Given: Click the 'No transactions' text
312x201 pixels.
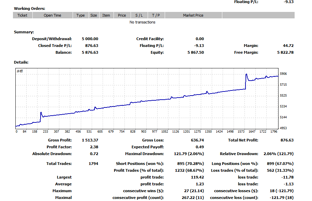Looking at the screenshot, I should click(x=142, y=22).
